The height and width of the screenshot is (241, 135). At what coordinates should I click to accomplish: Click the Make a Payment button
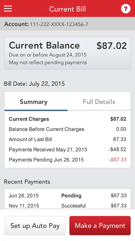tap(100, 226)
